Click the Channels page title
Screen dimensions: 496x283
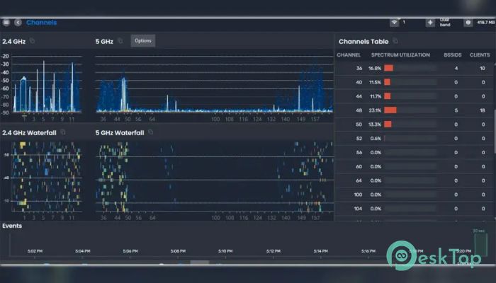41,23
